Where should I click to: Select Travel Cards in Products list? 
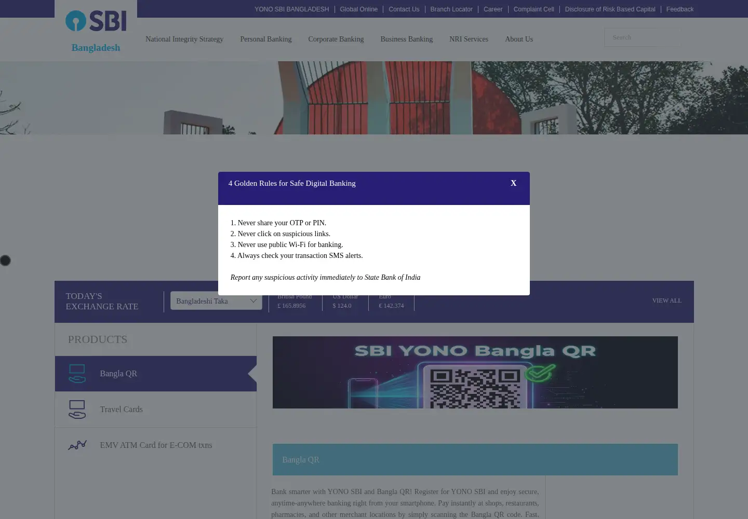click(156, 409)
